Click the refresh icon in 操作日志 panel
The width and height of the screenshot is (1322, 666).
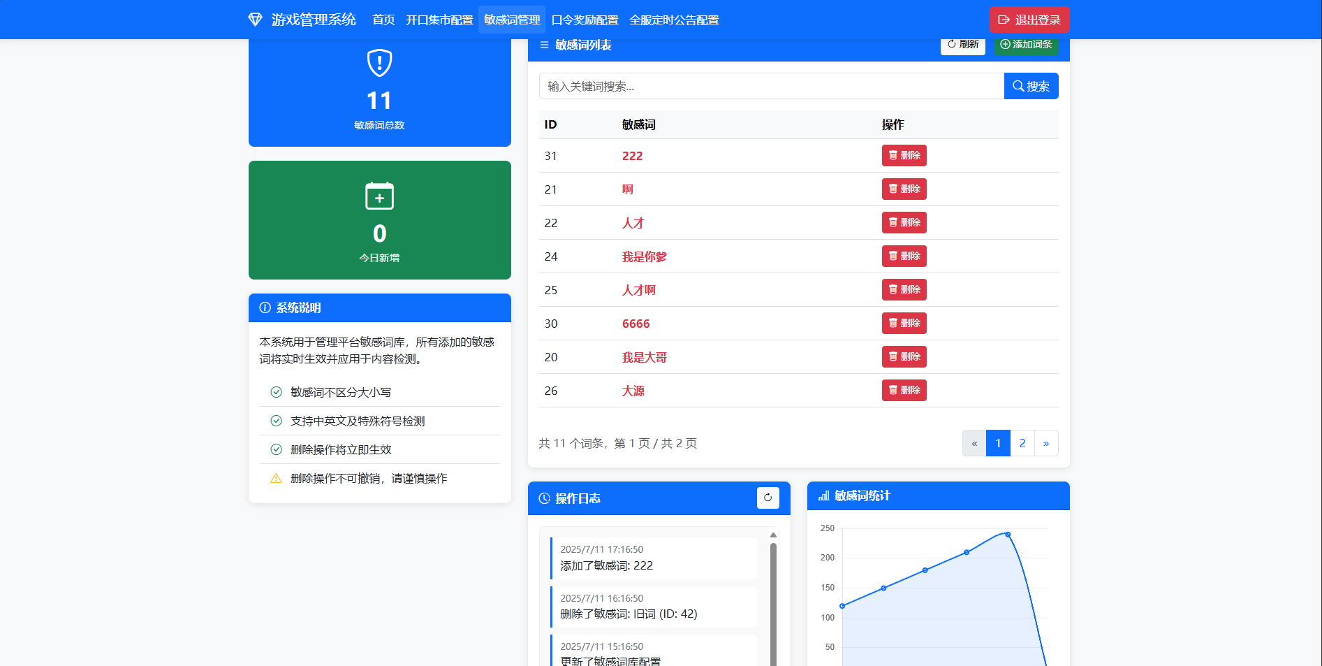tap(768, 498)
